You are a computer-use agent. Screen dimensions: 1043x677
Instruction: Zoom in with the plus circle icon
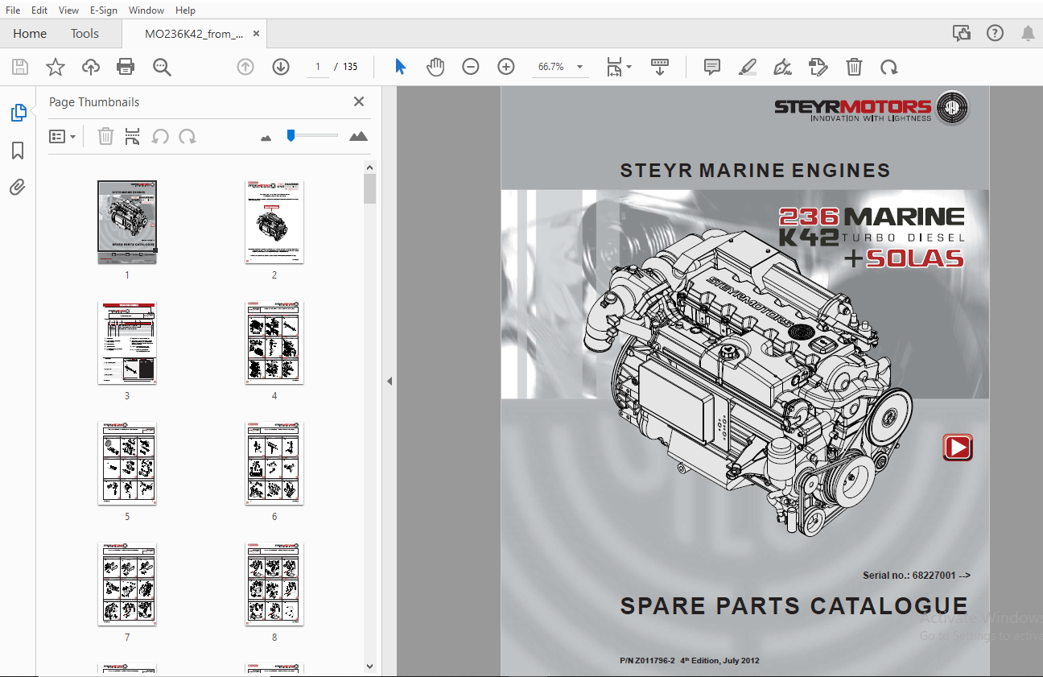pyautogui.click(x=506, y=67)
